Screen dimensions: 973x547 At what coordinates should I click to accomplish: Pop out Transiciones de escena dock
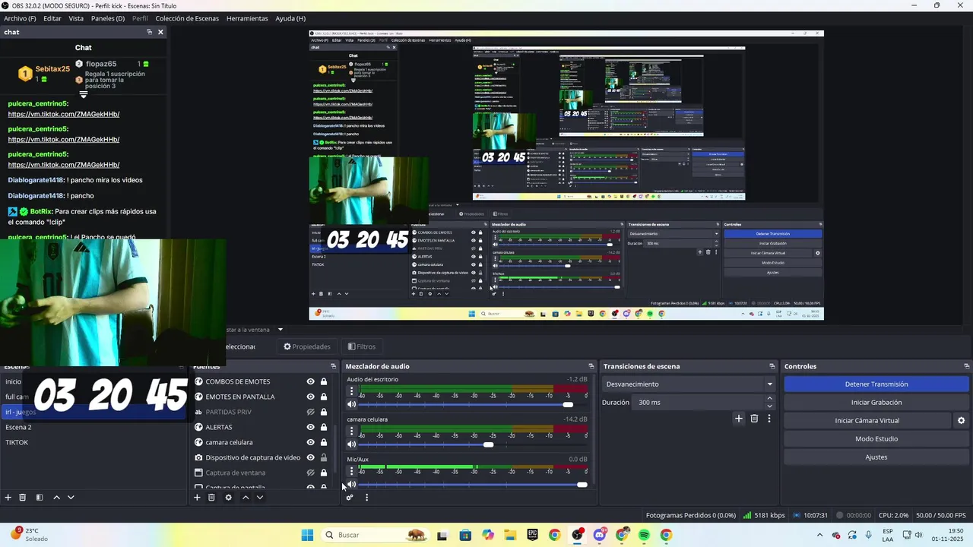[x=772, y=366]
